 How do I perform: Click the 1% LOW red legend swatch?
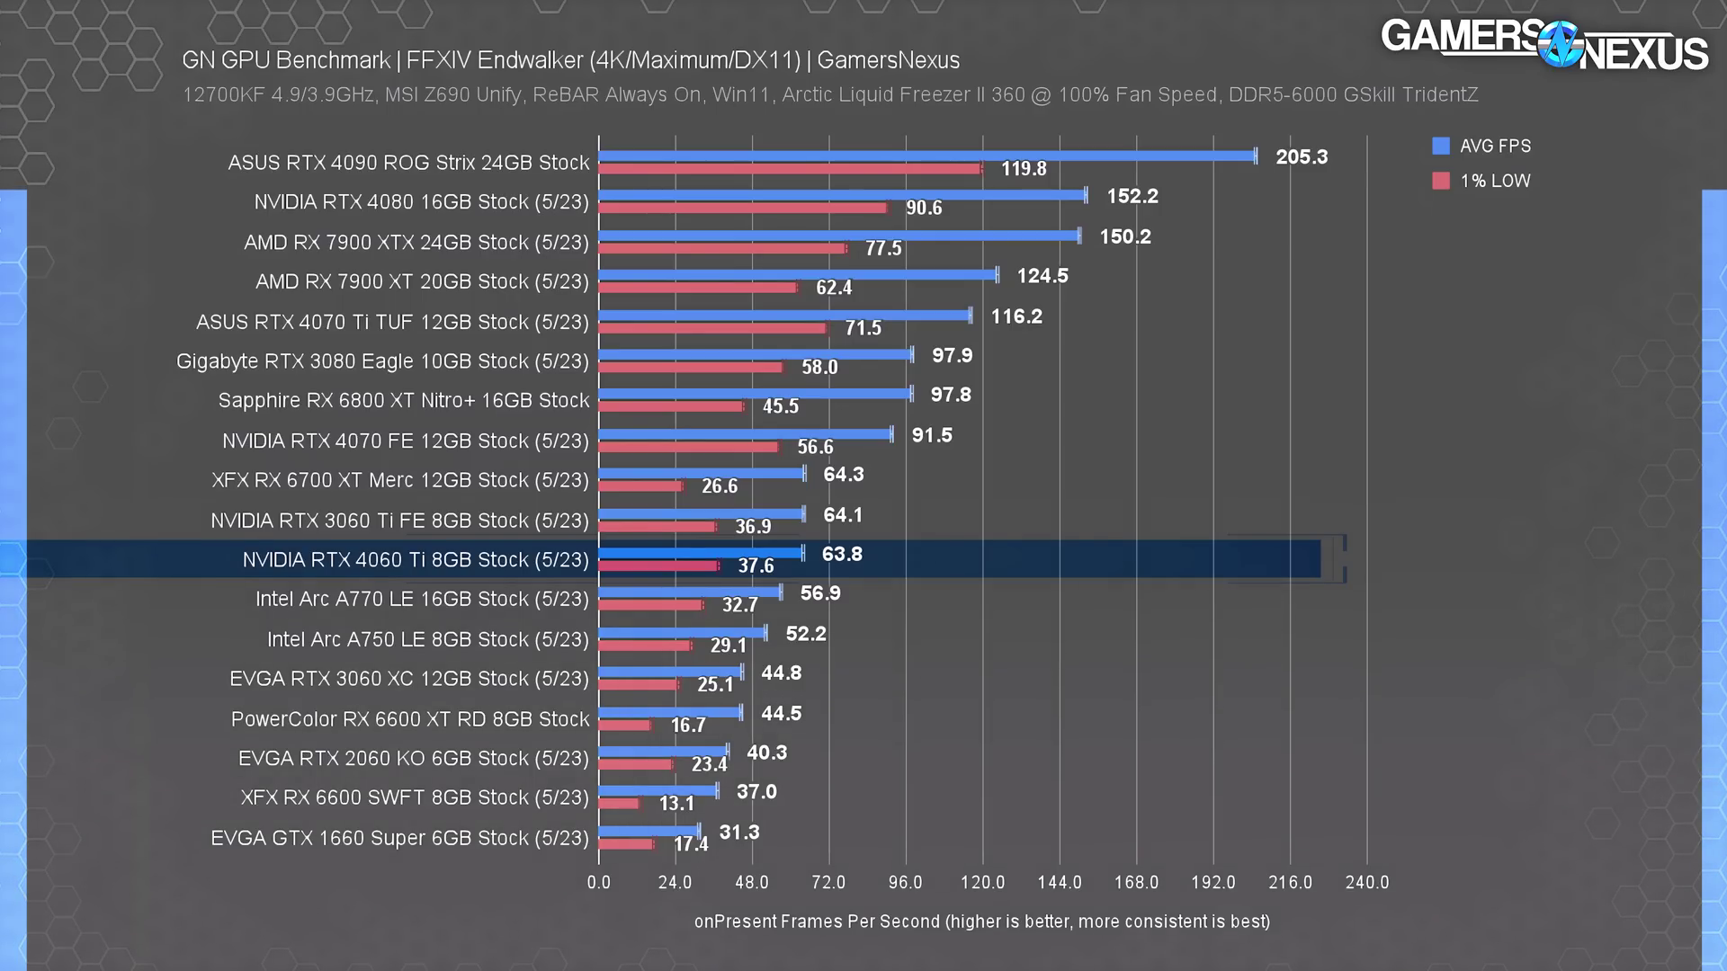(1441, 181)
